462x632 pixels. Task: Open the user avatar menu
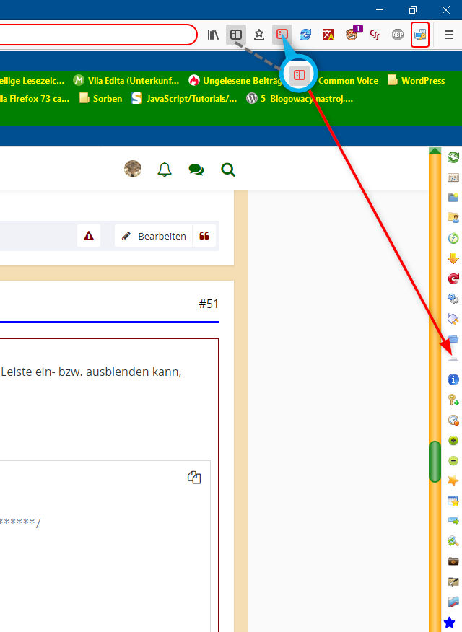133,170
